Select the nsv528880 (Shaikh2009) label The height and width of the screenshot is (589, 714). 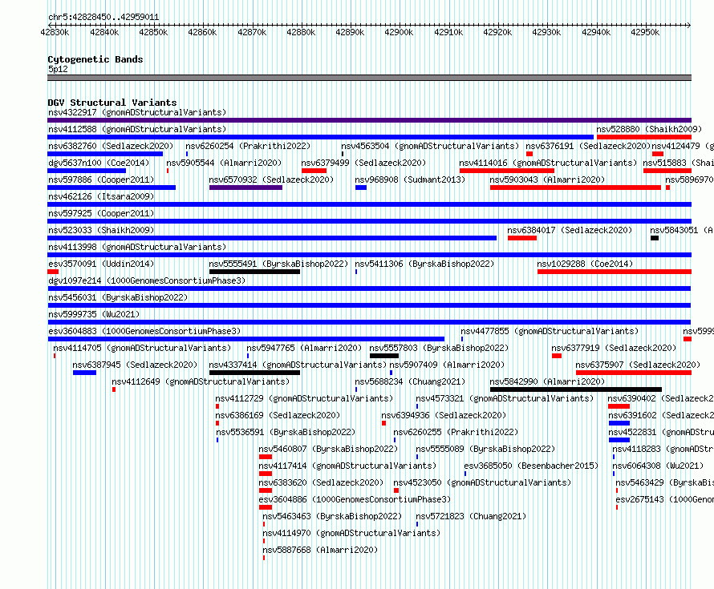649,129
